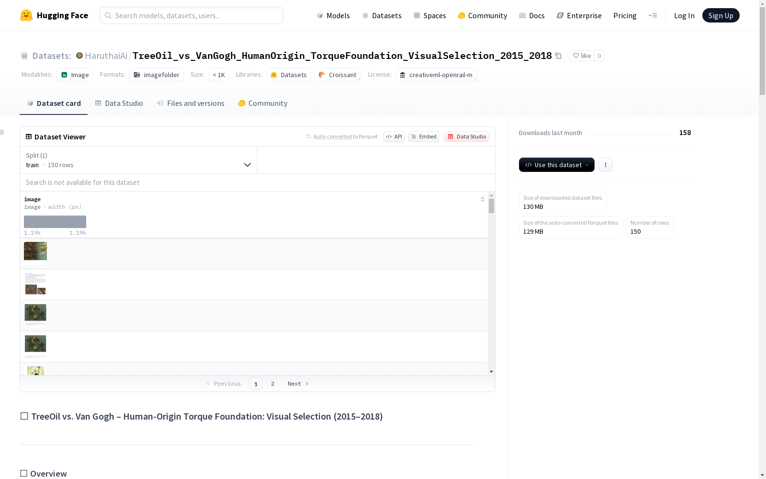Click the image width histogram bar
This screenshot has height=479, width=766.
55,222
